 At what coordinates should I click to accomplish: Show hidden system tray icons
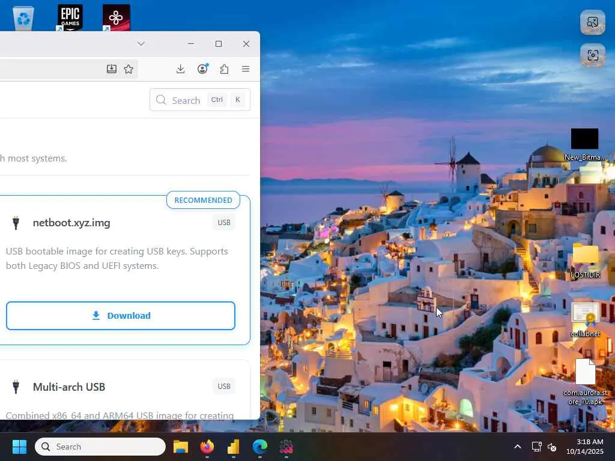(x=518, y=447)
